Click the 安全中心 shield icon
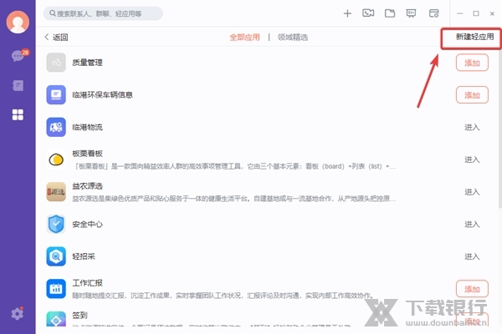502x334 pixels. tap(56, 224)
